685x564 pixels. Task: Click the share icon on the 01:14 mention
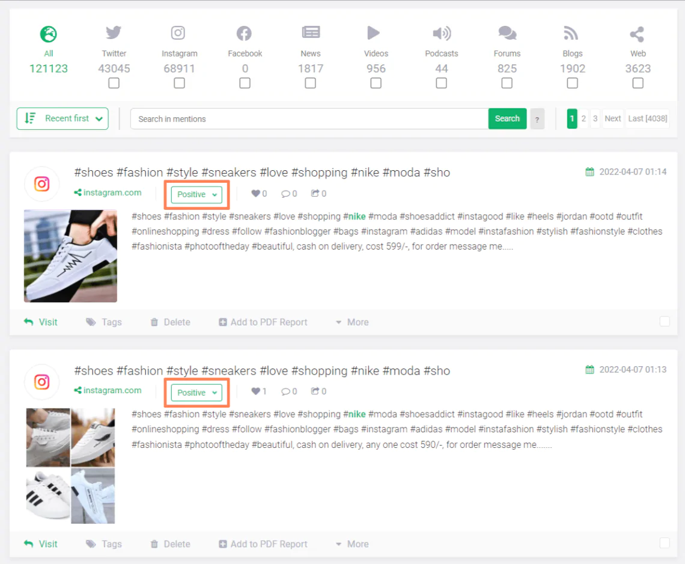pos(315,193)
